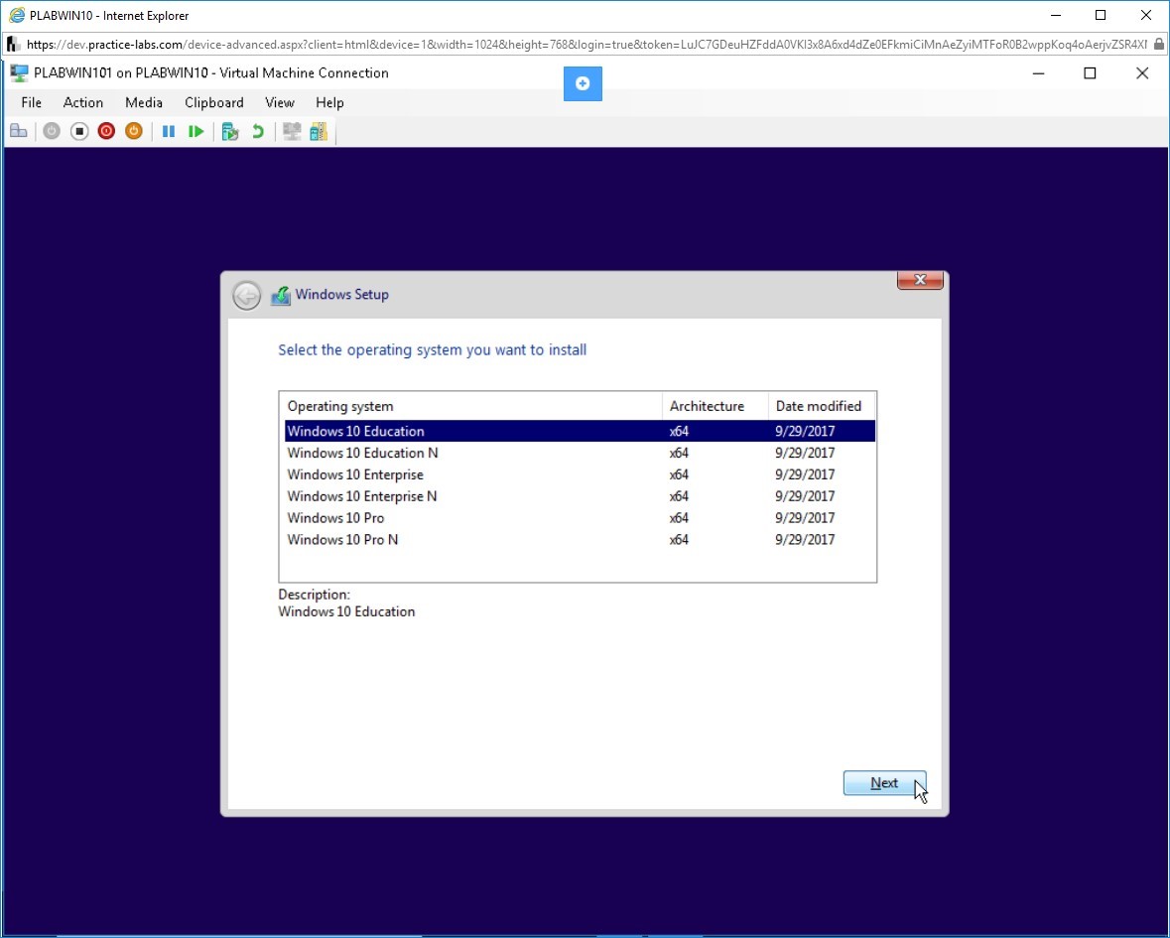This screenshot has width=1170, height=938.
Task: Click the greyed-out Start power icon
Action: pos(52,131)
